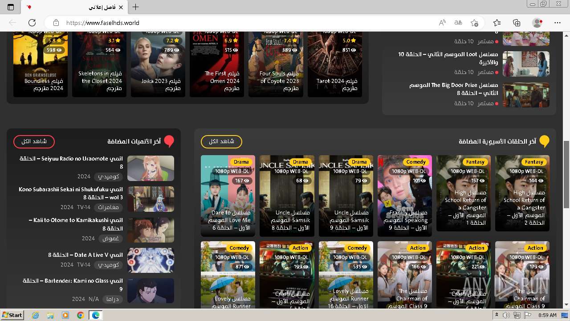Click كوميدي tag under Seiyuu Radio
Screen dimensions: 570x321
click(x=109, y=177)
